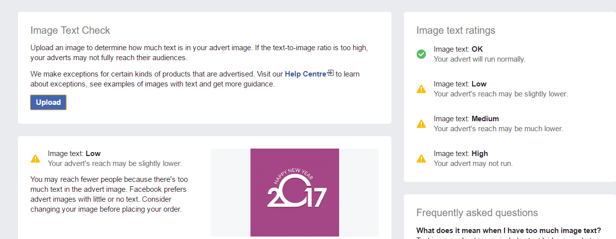This screenshot has width=616, height=239.
Task: Click the external link icon after Help Centre
Action: pyautogui.click(x=331, y=74)
